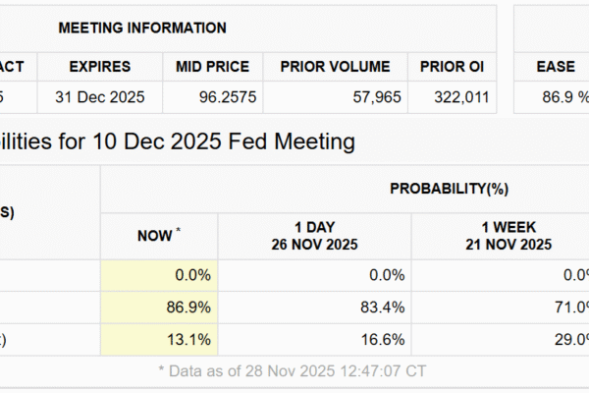Click the PRIOR OI column header
The width and height of the screenshot is (589, 393).
[453, 67]
